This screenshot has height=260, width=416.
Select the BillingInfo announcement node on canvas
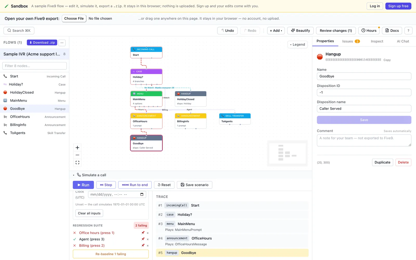(191, 121)
